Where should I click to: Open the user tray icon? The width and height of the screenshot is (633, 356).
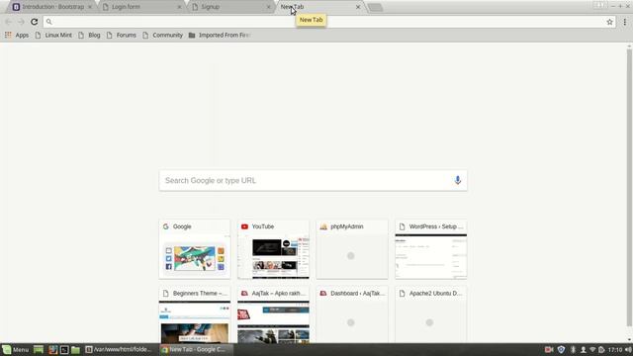point(583,349)
